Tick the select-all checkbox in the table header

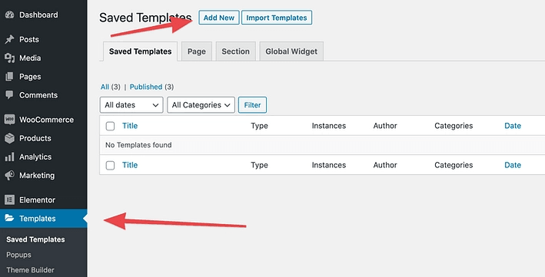point(110,126)
